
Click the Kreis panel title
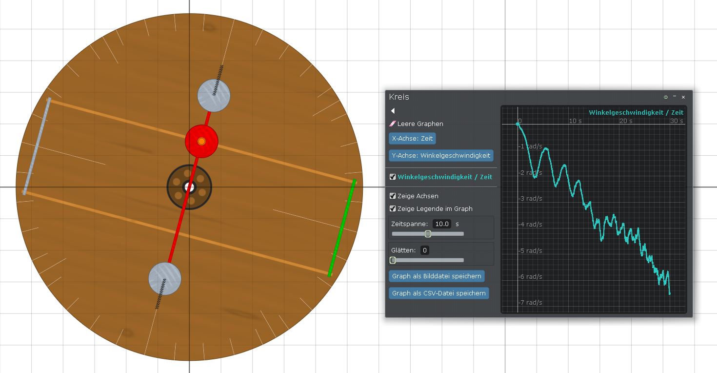coord(399,97)
